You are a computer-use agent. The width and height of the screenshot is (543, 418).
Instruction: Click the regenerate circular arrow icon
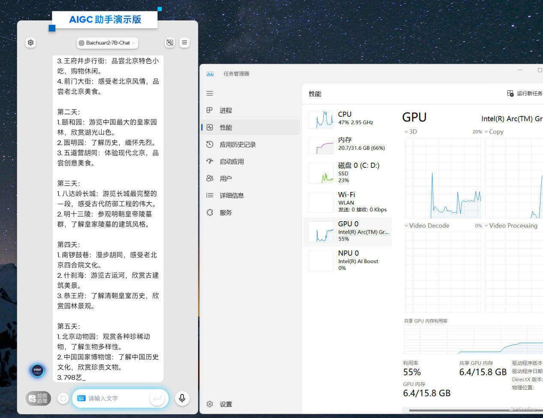point(63,399)
